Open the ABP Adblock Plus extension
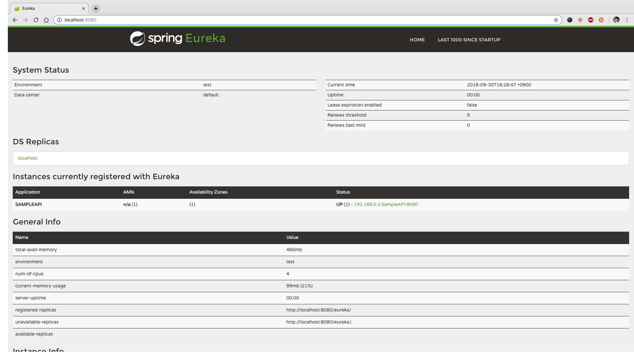The height and width of the screenshot is (361, 634). point(591,20)
